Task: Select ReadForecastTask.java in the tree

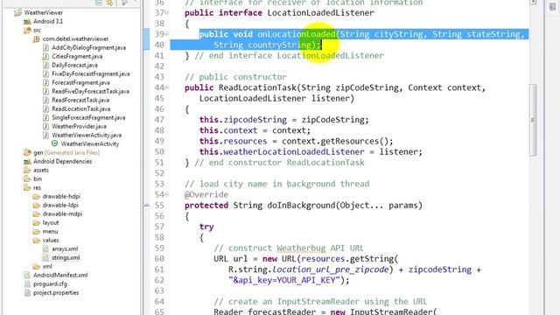Action: pyautogui.click(x=80, y=100)
